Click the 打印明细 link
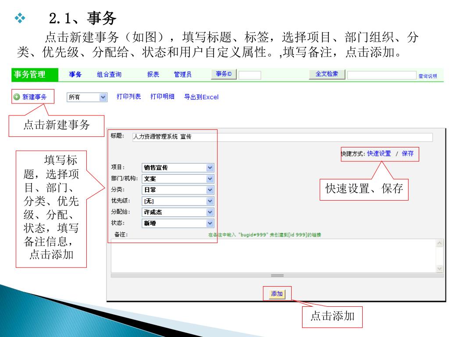 (162, 97)
